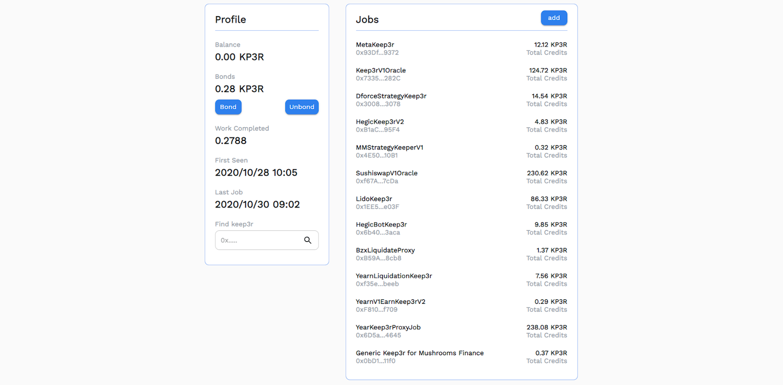The width and height of the screenshot is (783, 385).
Task: Click the 124.72 KP3R credits value
Action: pyautogui.click(x=548, y=70)
